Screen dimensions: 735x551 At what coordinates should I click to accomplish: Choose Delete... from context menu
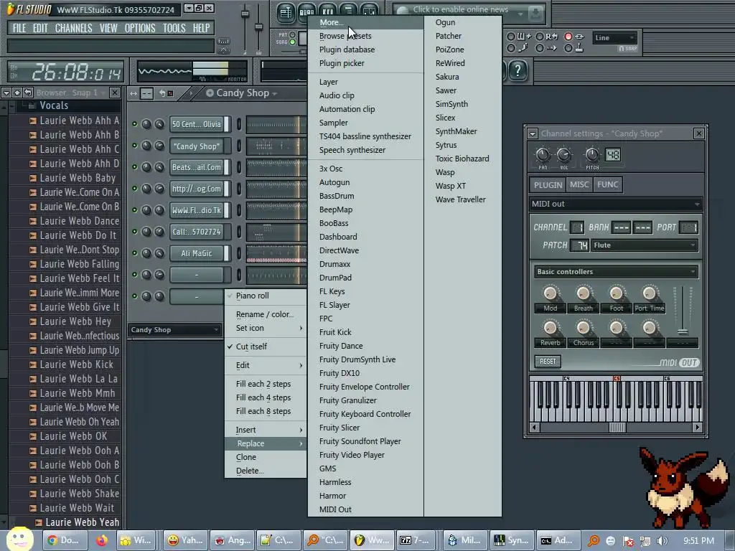(x=266, y=471)
